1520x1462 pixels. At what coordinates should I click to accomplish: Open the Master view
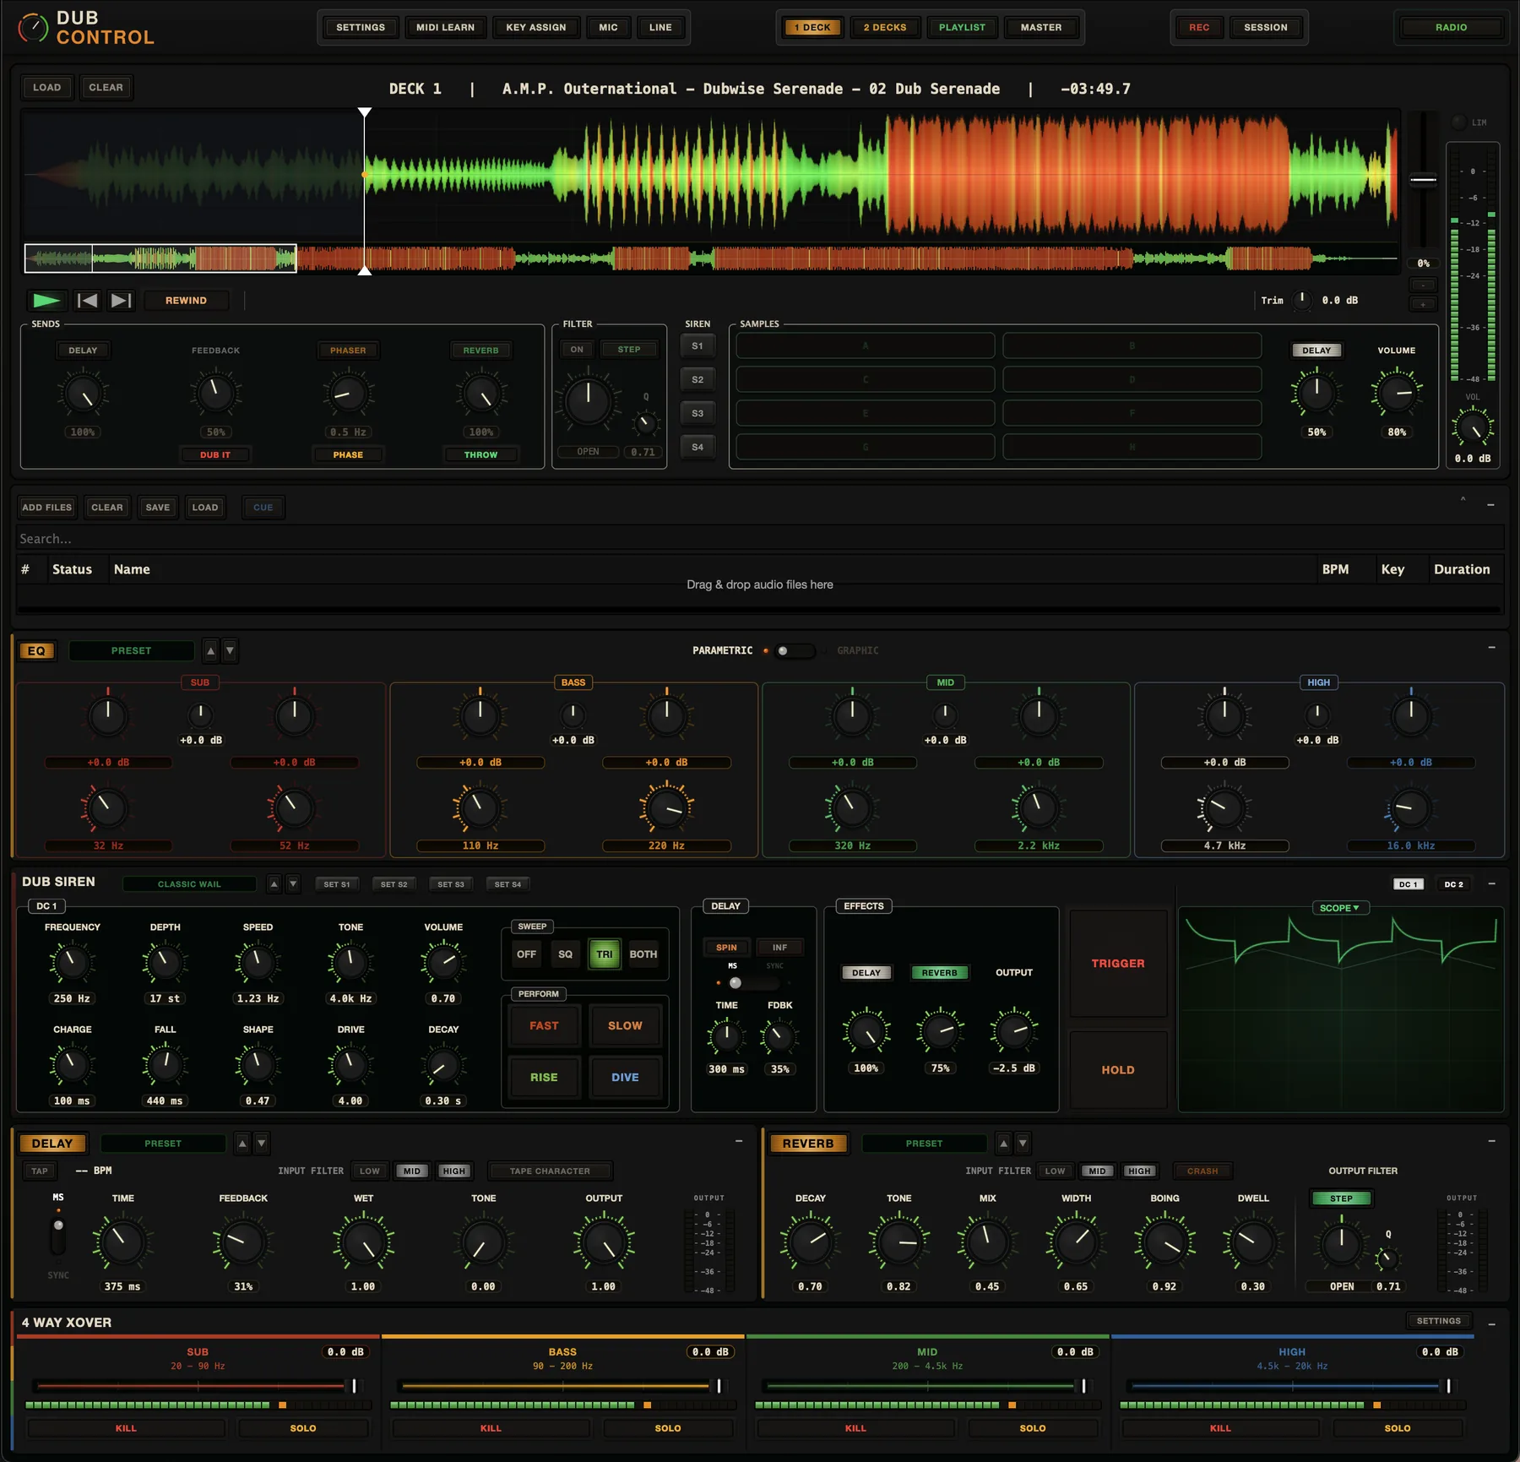(x=1041, y=28)
